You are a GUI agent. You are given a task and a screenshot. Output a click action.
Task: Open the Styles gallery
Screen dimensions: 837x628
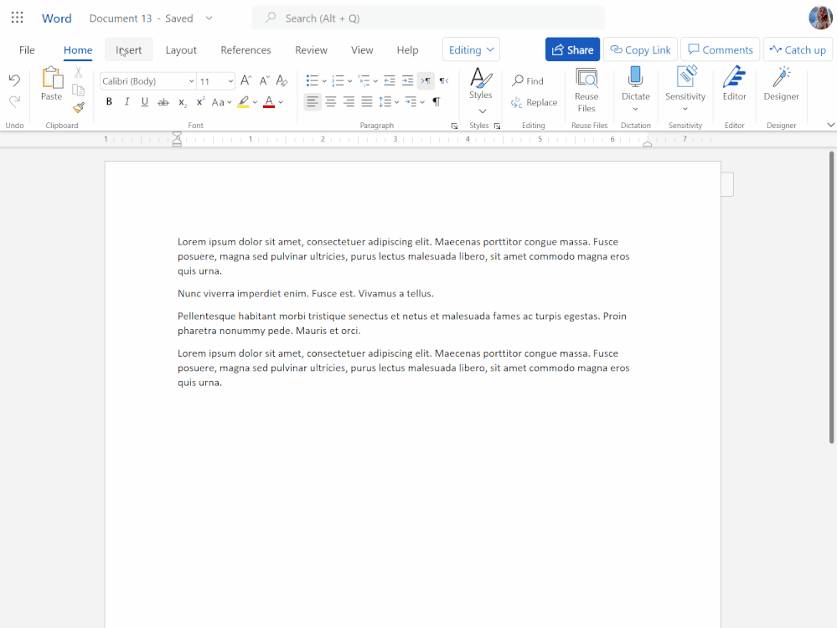click(480, 90)
